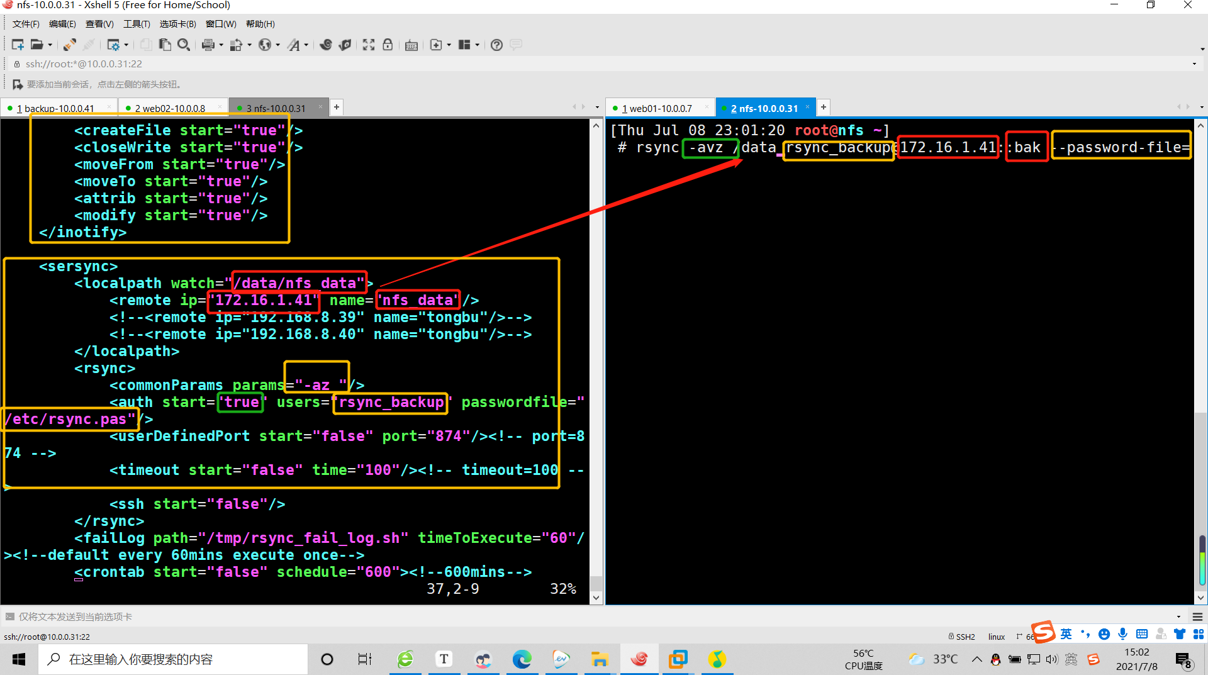
Task: Click the ssh://root:*@10.0.0.31:22 address bar
Action: [598, 64]
